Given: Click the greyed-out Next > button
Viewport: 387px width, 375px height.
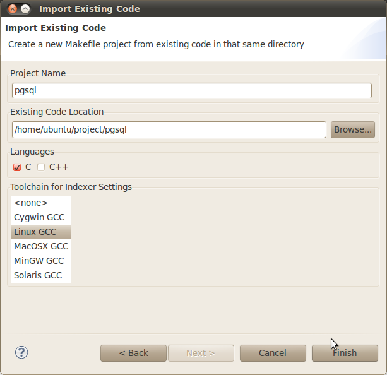Looking at the screenshot, I should 201,353.
